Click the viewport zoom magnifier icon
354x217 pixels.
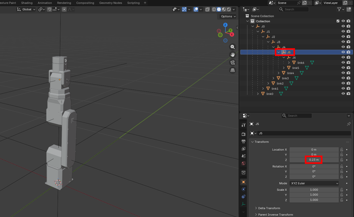[x=233, y=47]
